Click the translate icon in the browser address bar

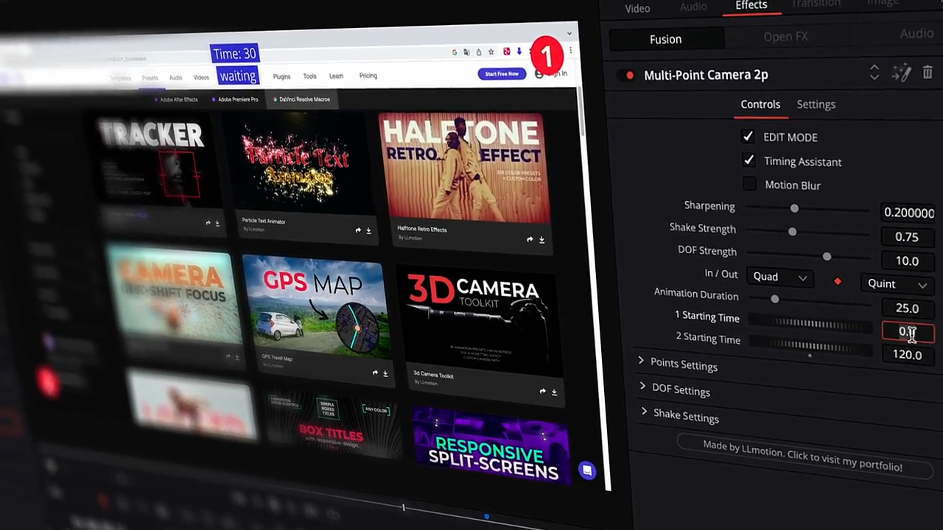coord(466,52)
